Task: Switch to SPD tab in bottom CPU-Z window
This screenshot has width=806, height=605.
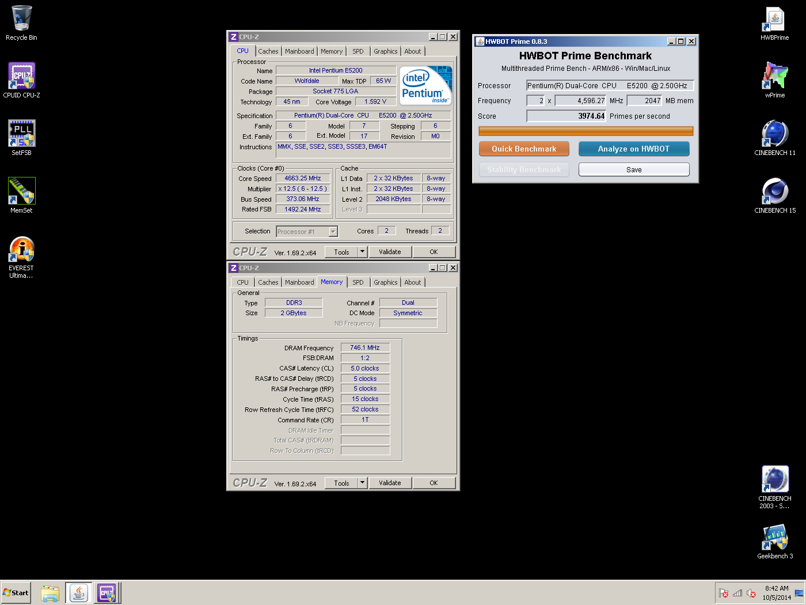Action: point(358,282)
